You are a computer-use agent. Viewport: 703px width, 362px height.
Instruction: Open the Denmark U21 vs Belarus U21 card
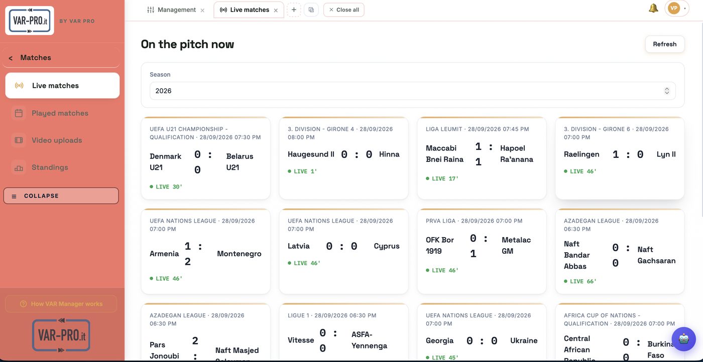point(205,158)
